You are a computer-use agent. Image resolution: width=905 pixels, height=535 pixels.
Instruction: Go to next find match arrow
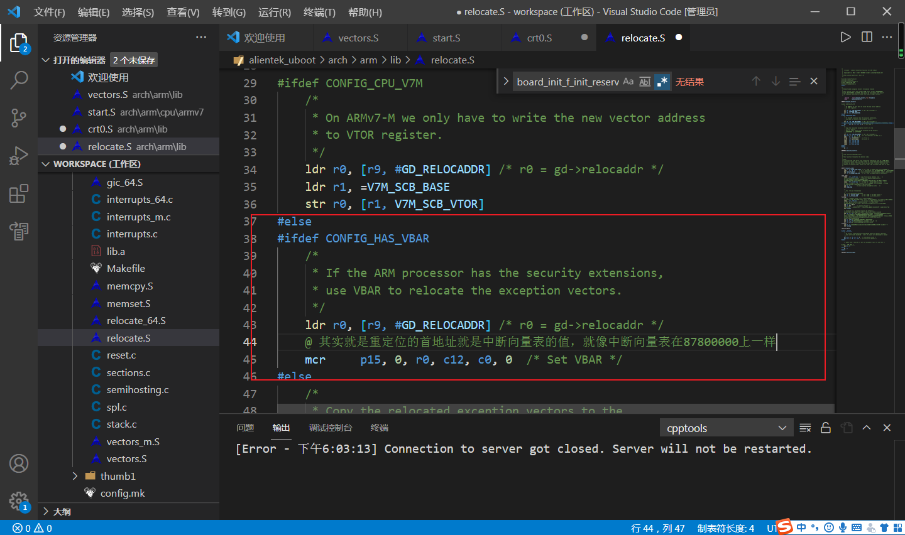[776, 81]
